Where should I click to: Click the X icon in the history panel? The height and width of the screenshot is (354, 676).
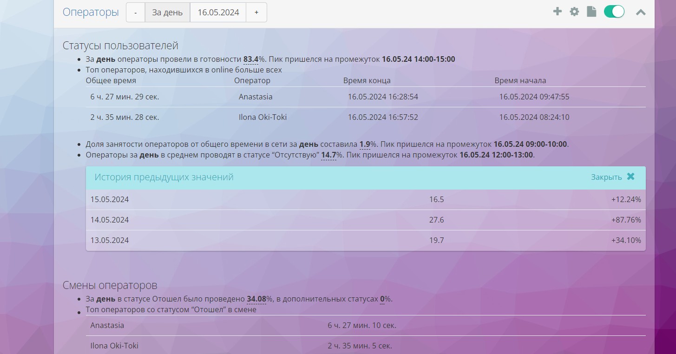coord(630,177)
